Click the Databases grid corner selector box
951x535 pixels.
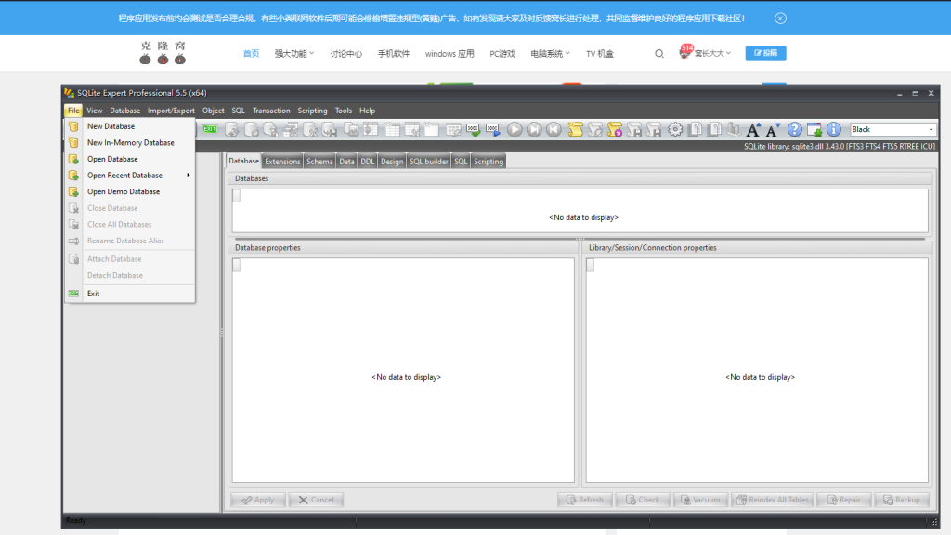pyautogui.click(x=237, y=196)
